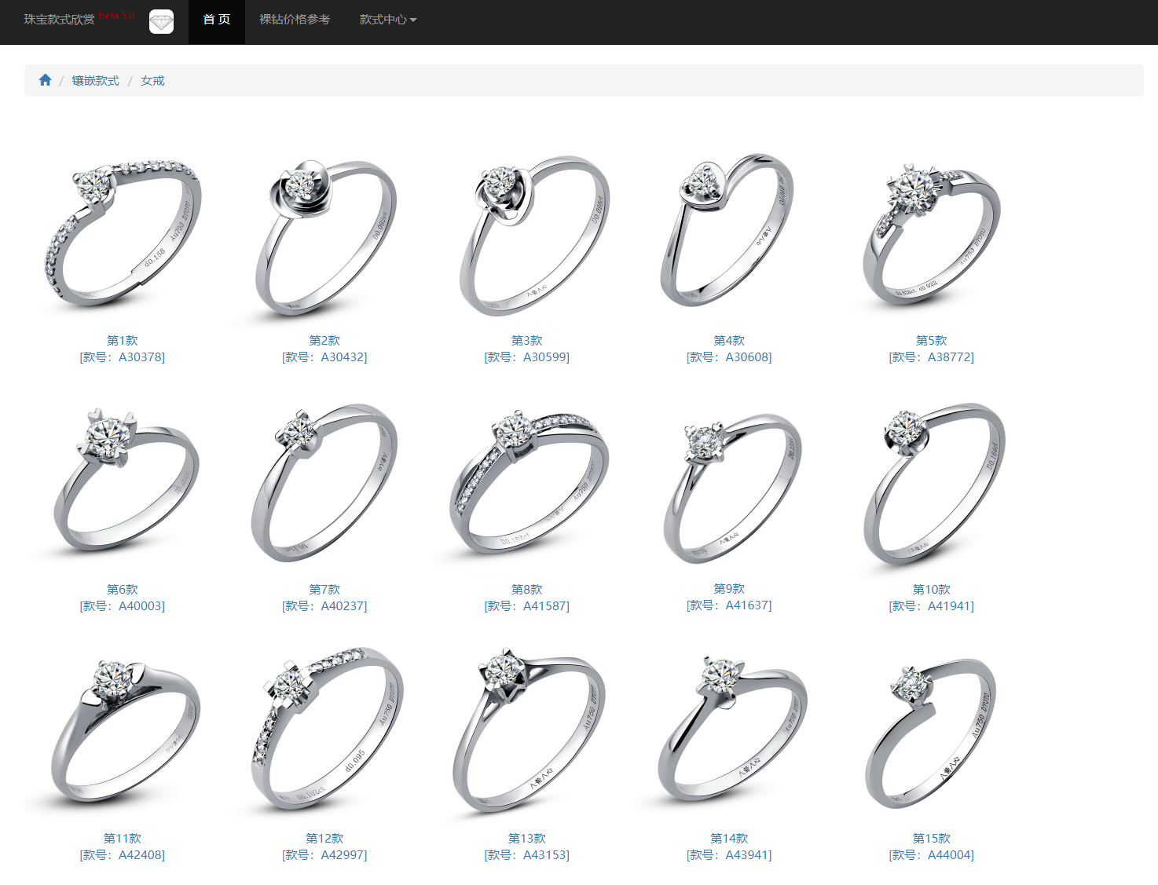Click the home icon in breadcrumb
Screen dimensions: 1158x885
(x=45, y=80)
